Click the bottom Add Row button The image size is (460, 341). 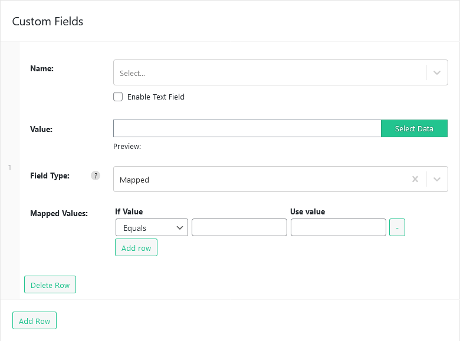(34, 320)
